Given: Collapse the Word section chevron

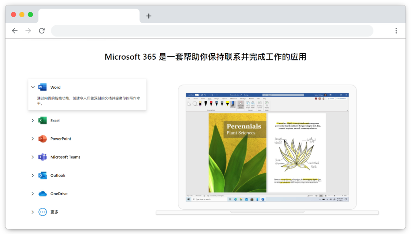Looking at the screenshot, I should coord(33,87).
